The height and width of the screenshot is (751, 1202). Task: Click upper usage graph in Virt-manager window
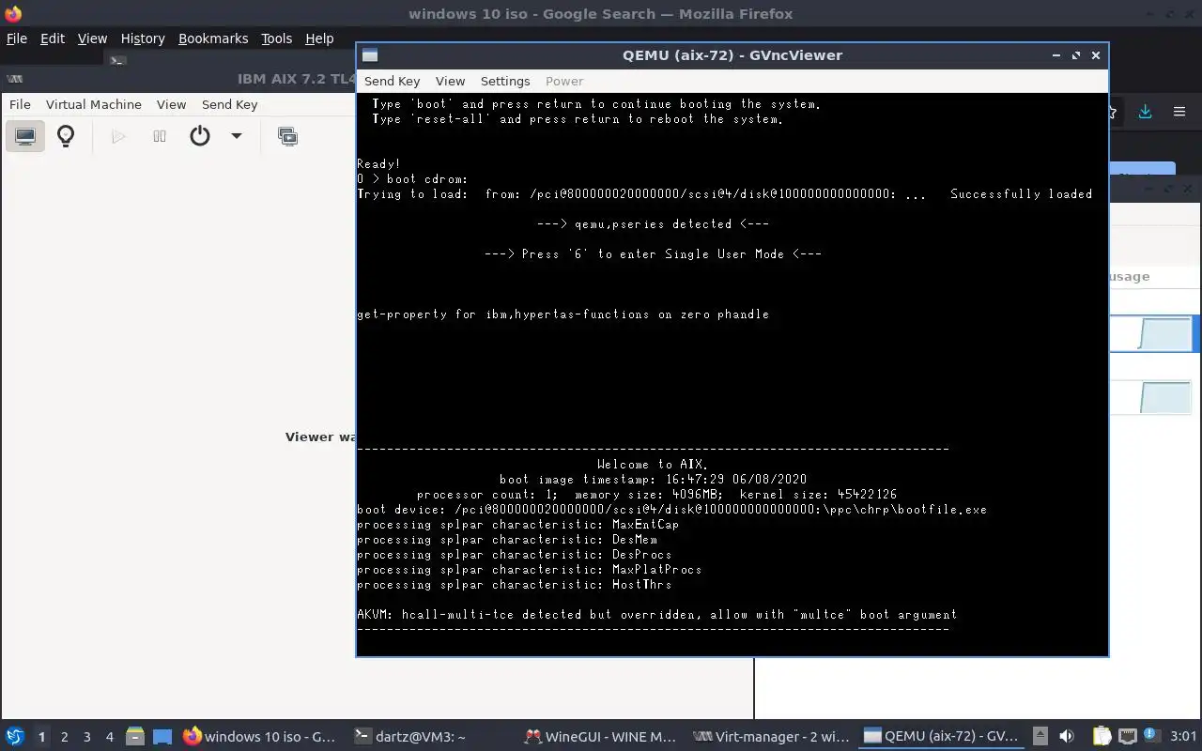click(1164, 333)
